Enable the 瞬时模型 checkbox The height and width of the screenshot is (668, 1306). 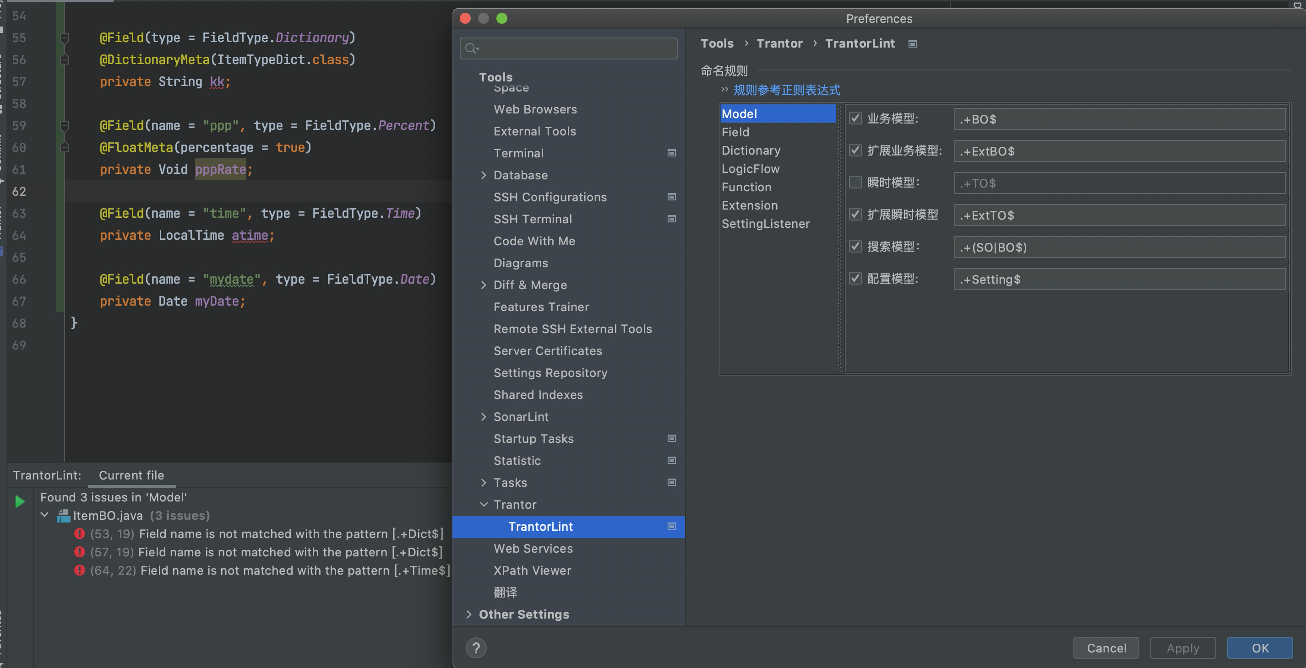[855, 182]
